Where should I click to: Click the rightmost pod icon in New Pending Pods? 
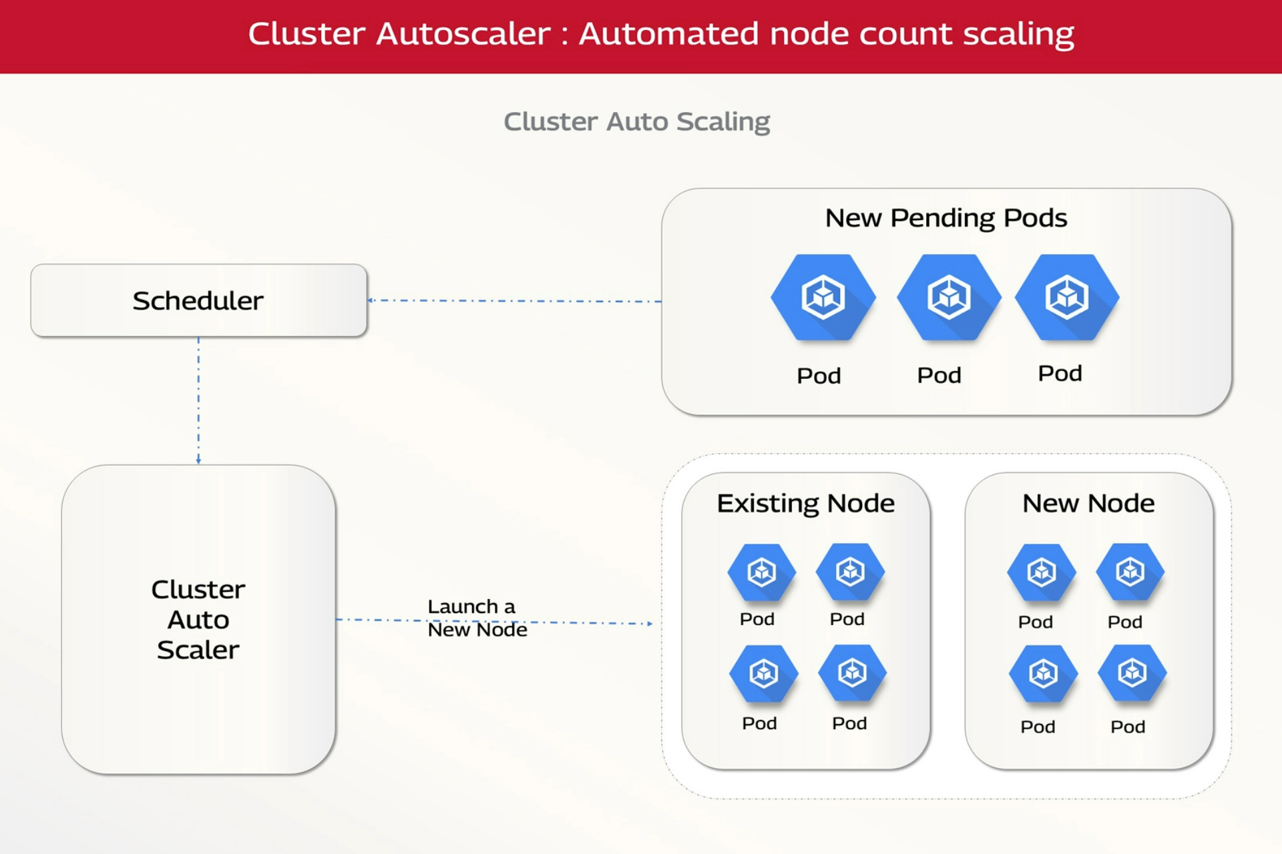[x=1067, y=298]
